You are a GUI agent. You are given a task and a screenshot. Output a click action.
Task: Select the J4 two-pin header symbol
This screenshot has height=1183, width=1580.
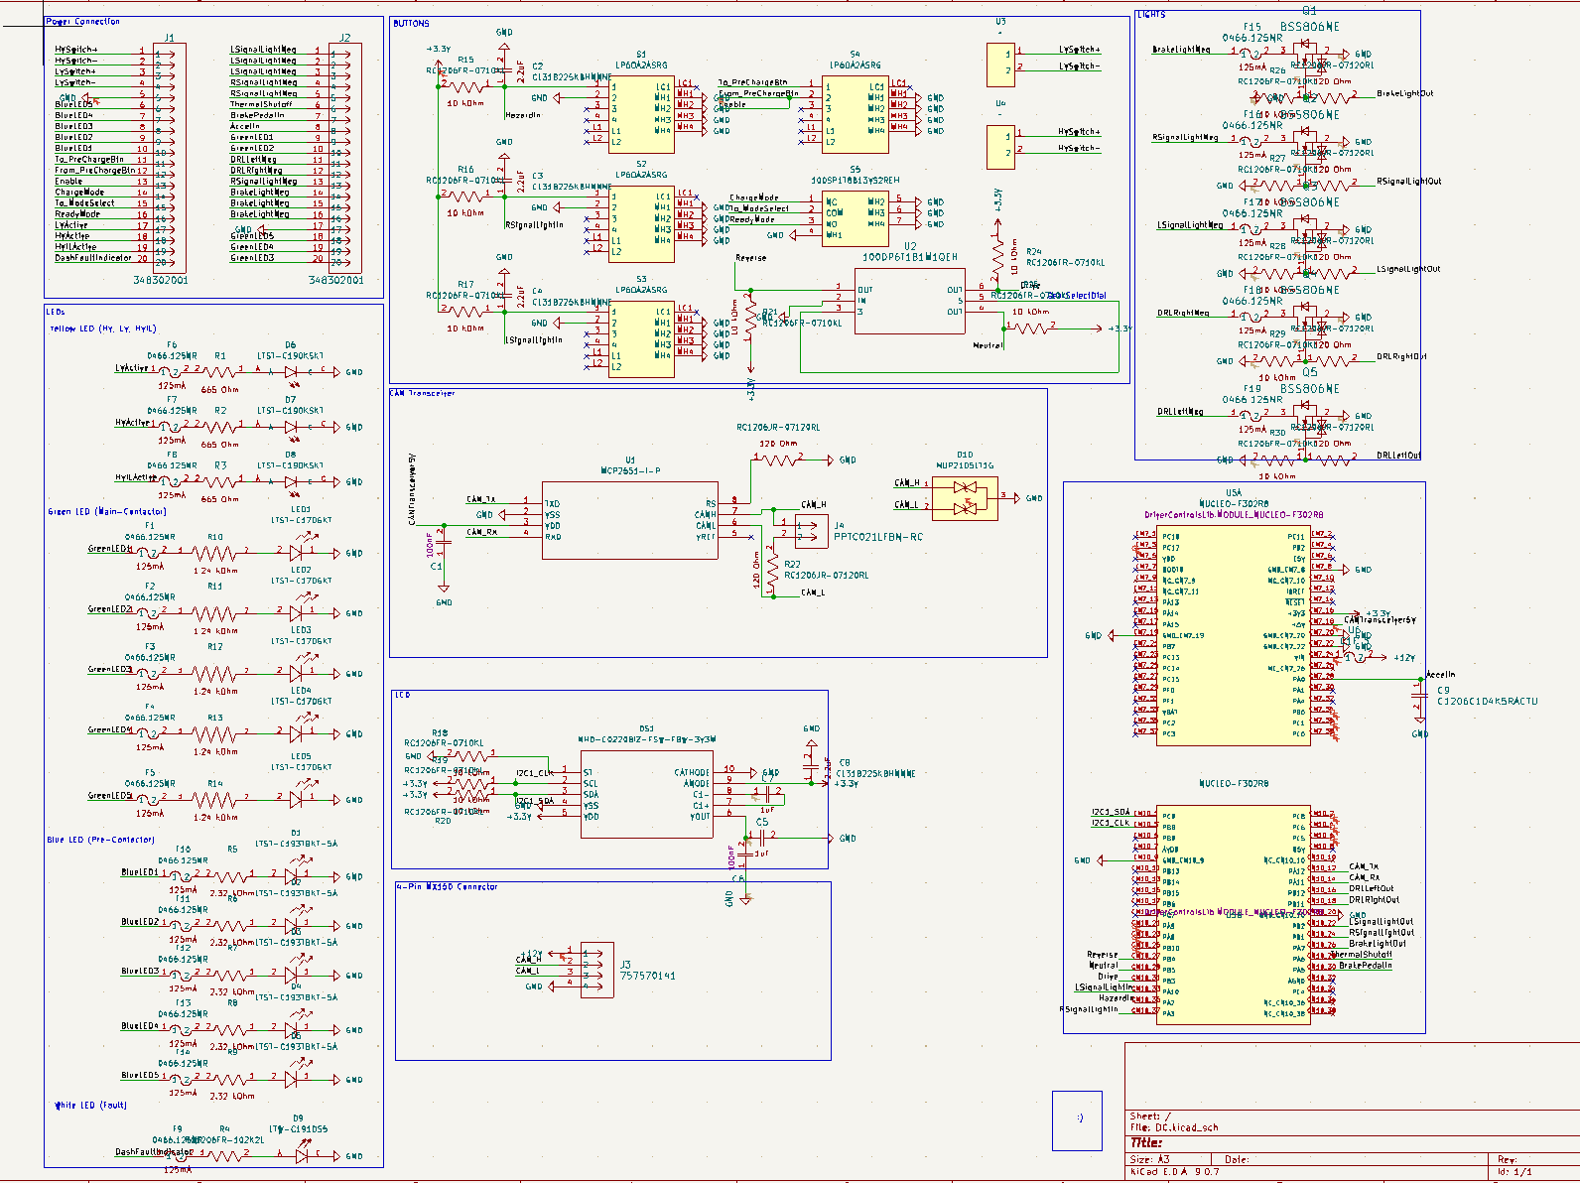[812, 530]
